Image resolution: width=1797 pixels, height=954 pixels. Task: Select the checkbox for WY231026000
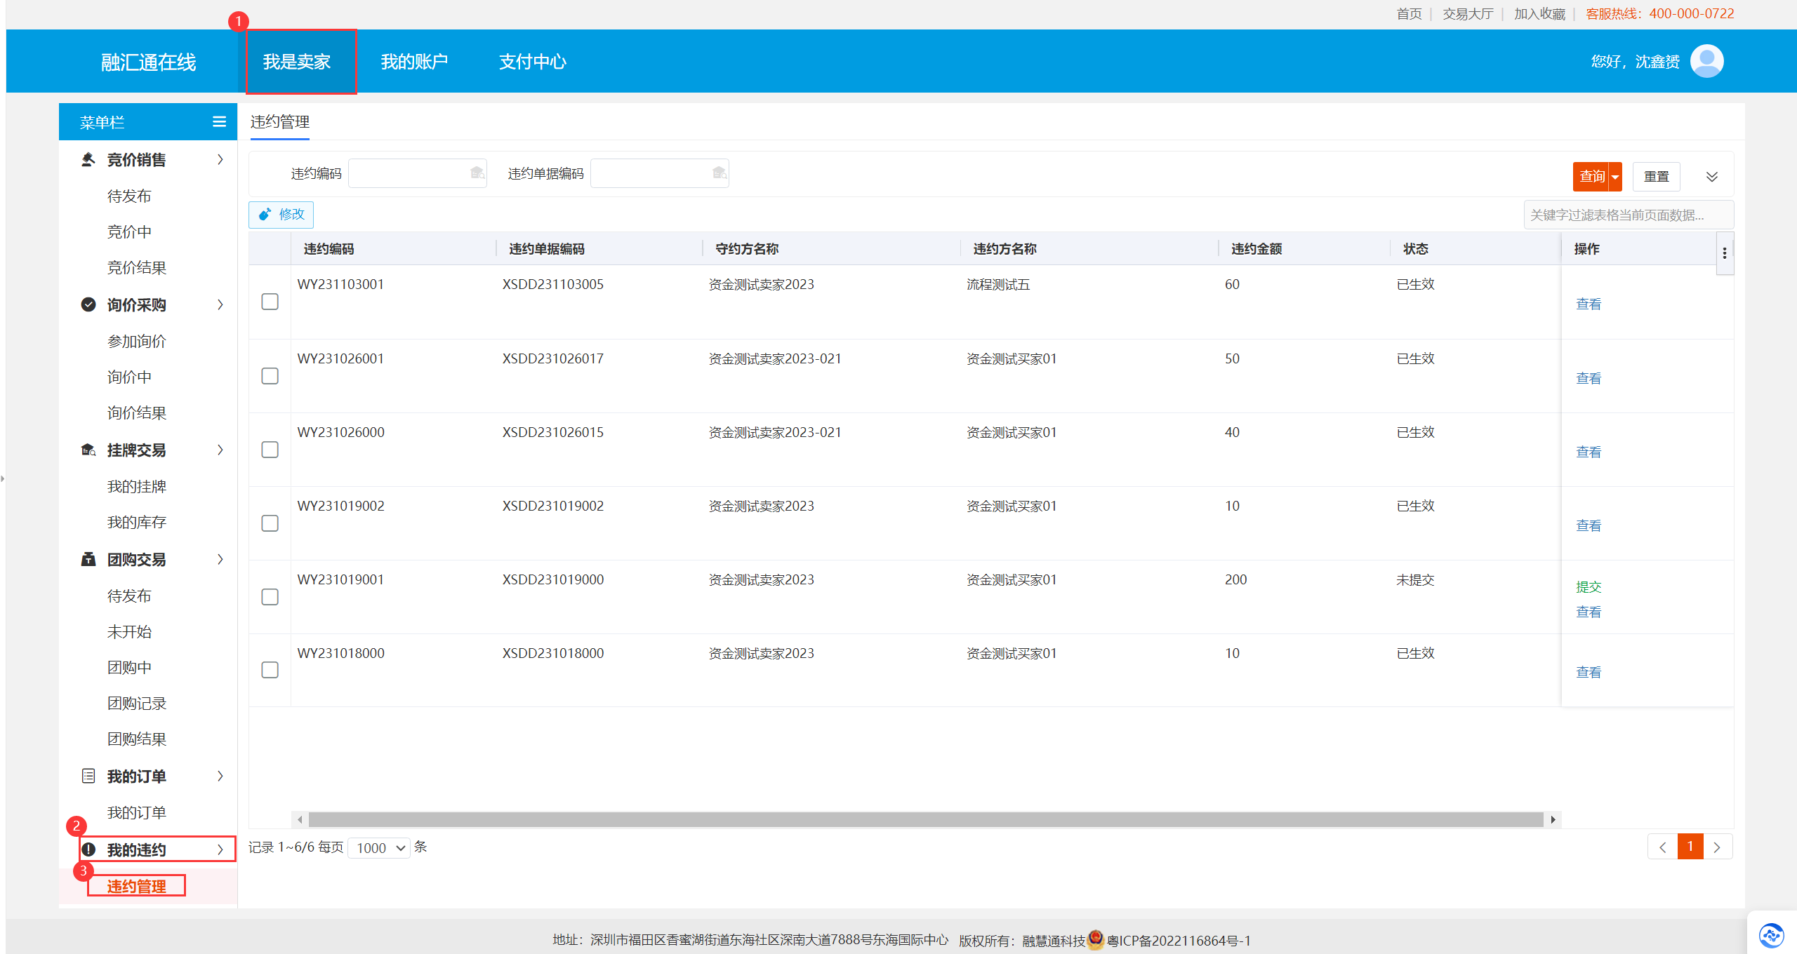pyautogui.click(x=270, y=450)
